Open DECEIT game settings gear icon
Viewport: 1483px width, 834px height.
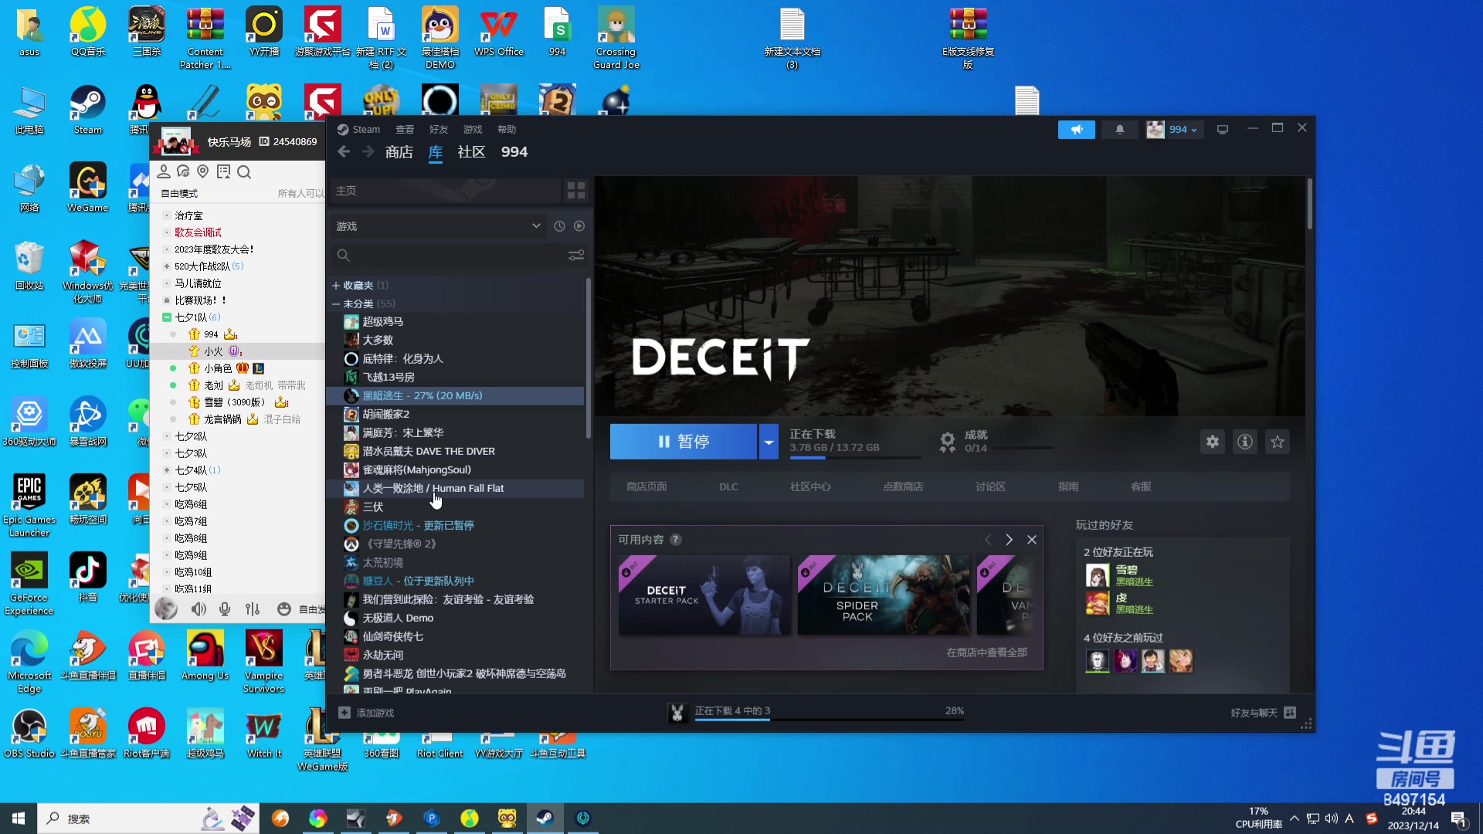[1212, 442]
